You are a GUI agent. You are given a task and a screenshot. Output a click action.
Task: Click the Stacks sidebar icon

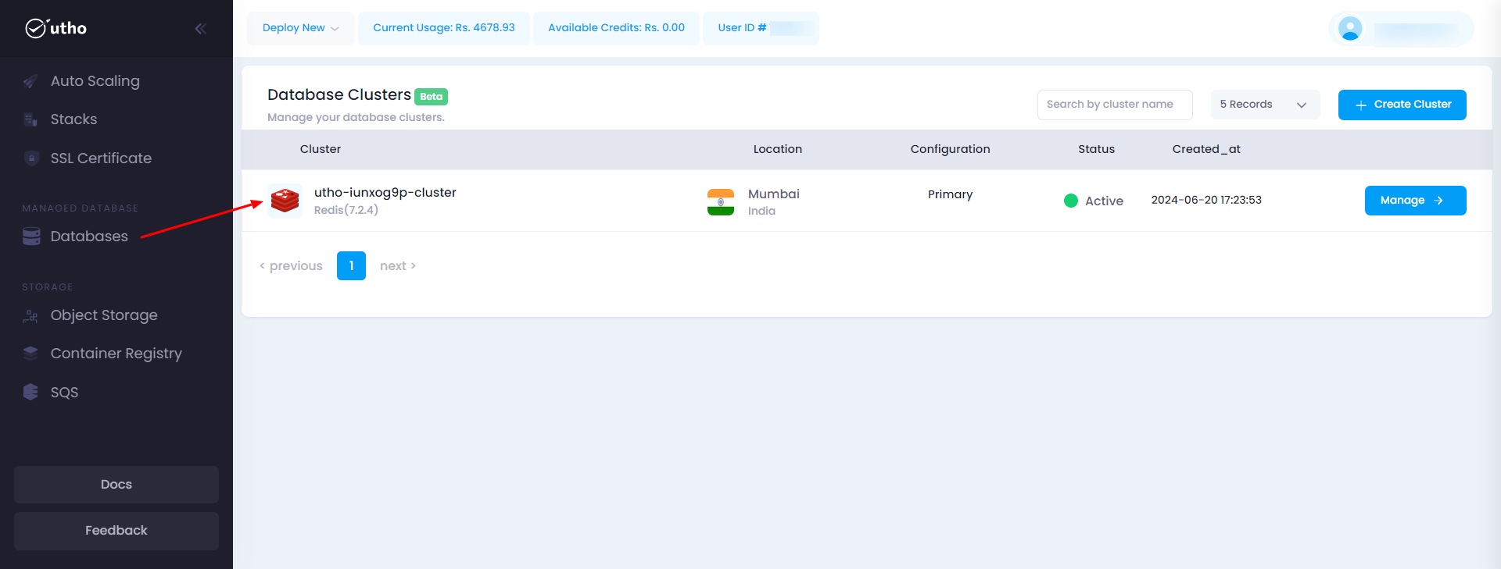30,119
